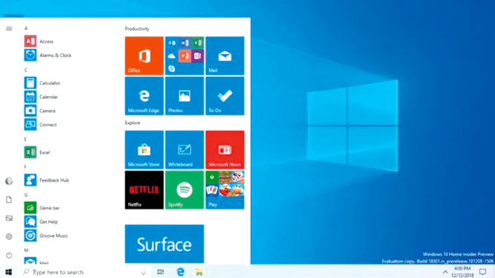
Task: Select Feedback Hub in the app list
Action: point(54,180)
